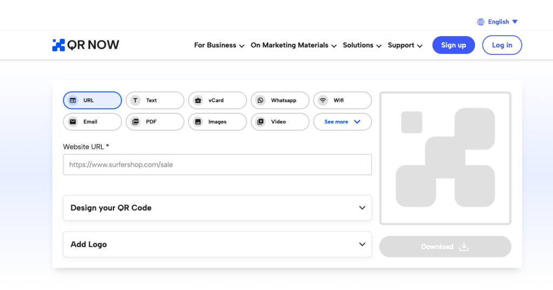Click the globe language icon
553x290 pixels.
point(481,22)
